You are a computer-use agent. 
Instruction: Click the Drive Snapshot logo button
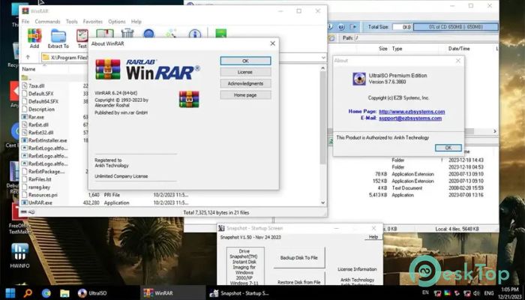[x=244, y=266]
